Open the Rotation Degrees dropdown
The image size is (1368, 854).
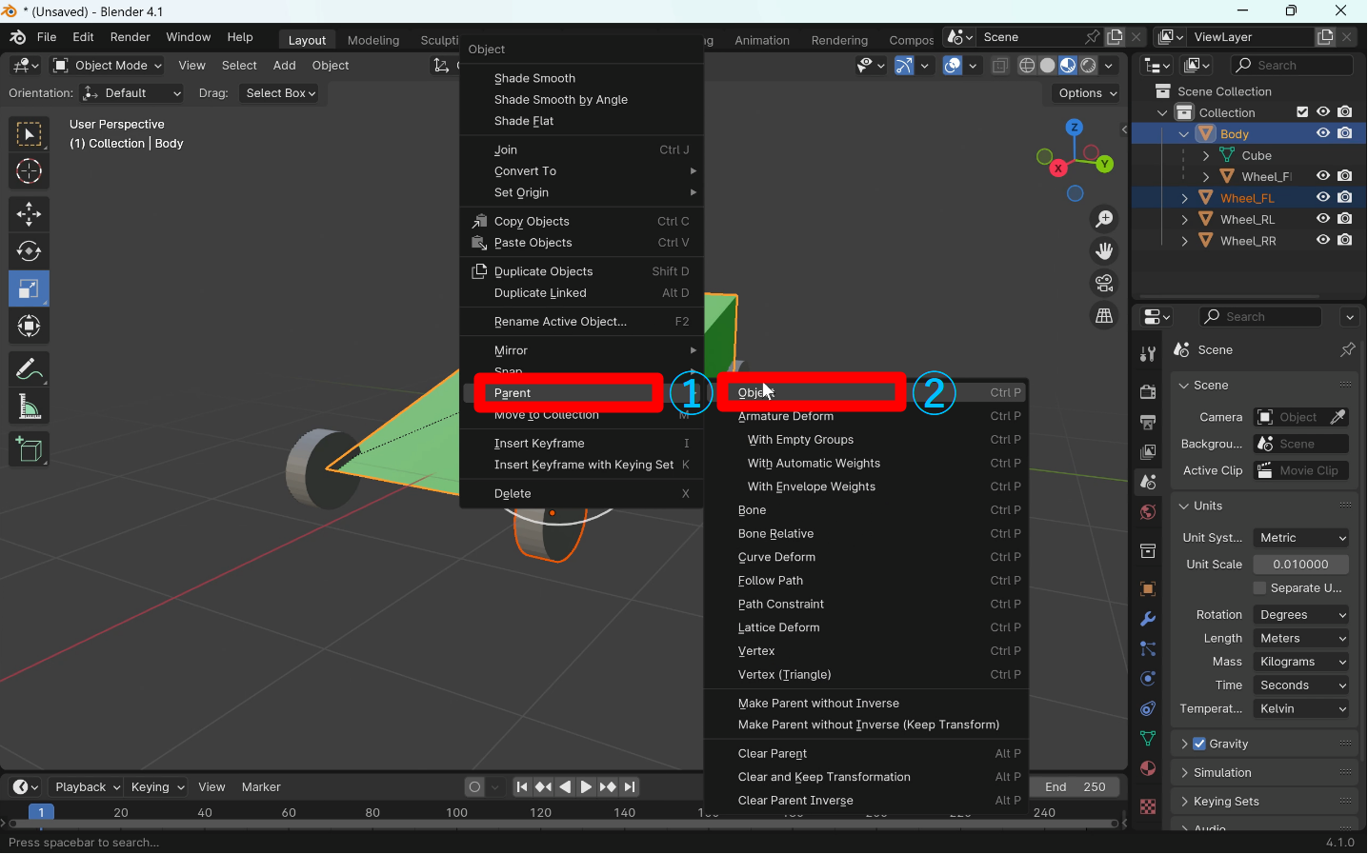coord(1301,615)
